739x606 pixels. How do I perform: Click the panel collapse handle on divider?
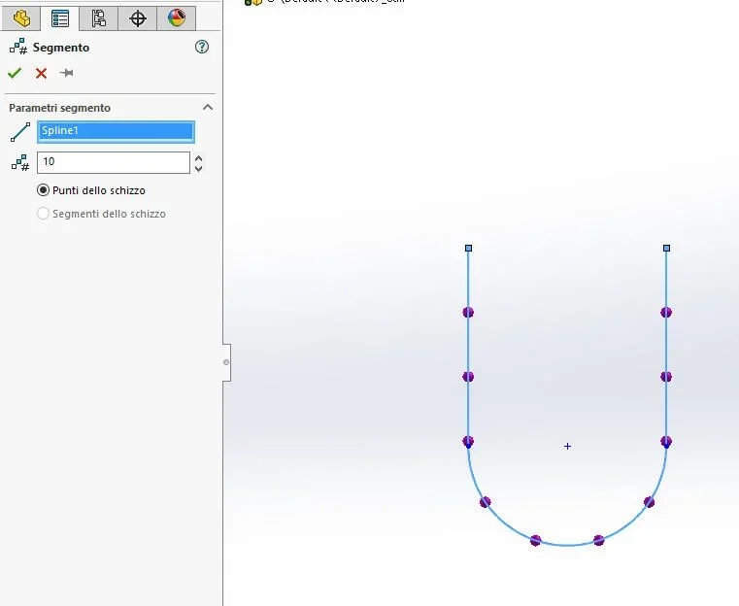click(x=226, y=362)
